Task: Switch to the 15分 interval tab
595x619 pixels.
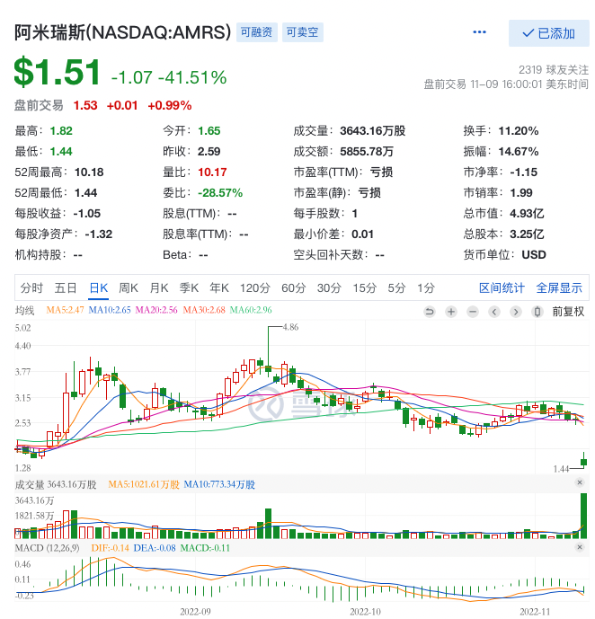Action: (x=364, y=287)
